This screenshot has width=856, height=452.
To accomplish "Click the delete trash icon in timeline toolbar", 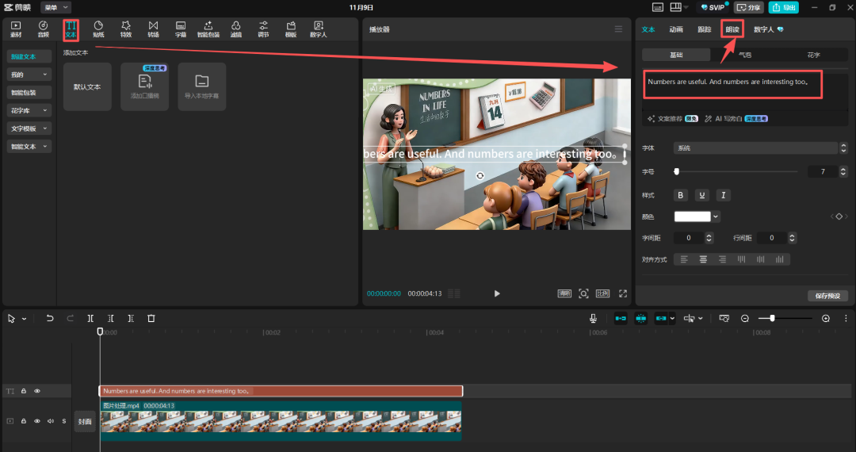I will coord(151,318).
